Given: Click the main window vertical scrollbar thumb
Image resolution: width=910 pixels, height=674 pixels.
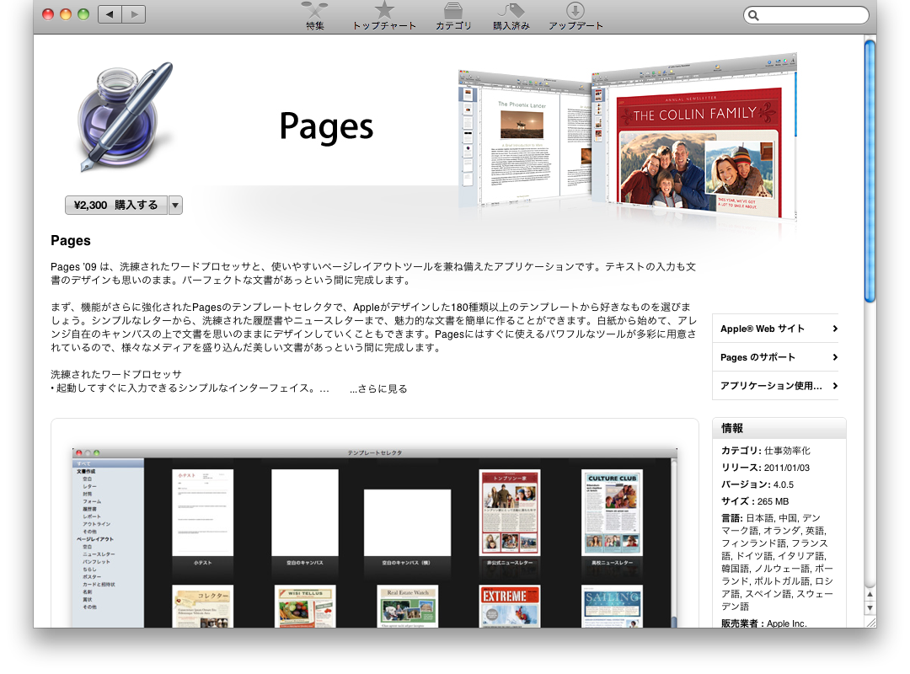Looking at the screenshot, I should tap(870, 171).
